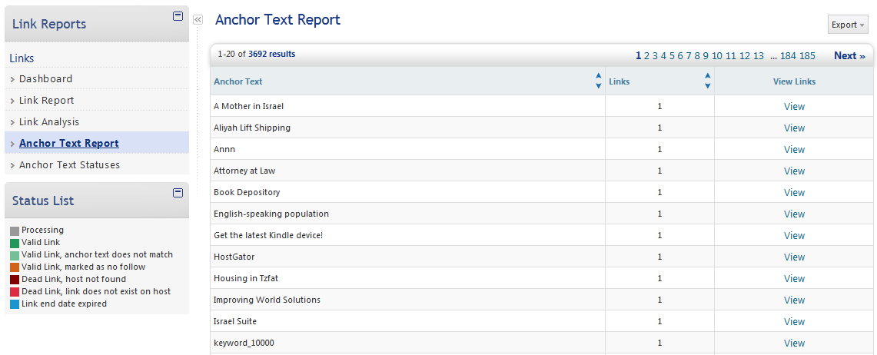
Task: Hide the sidebar with double-arrow icon
Action: [198, 20]
